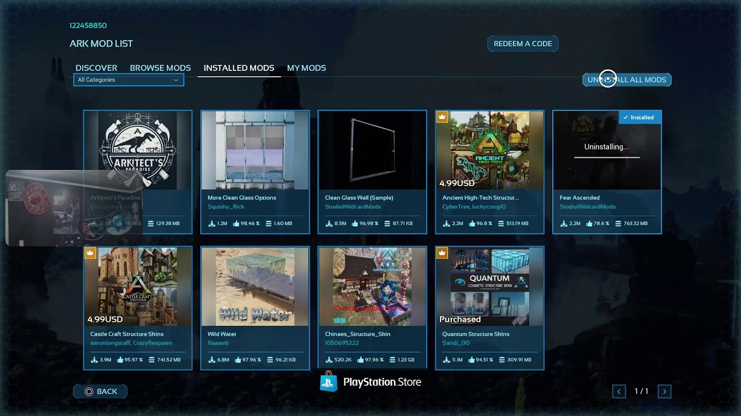
Task: Click the 1 / 1 page indicator
Action: coord(641,391)
